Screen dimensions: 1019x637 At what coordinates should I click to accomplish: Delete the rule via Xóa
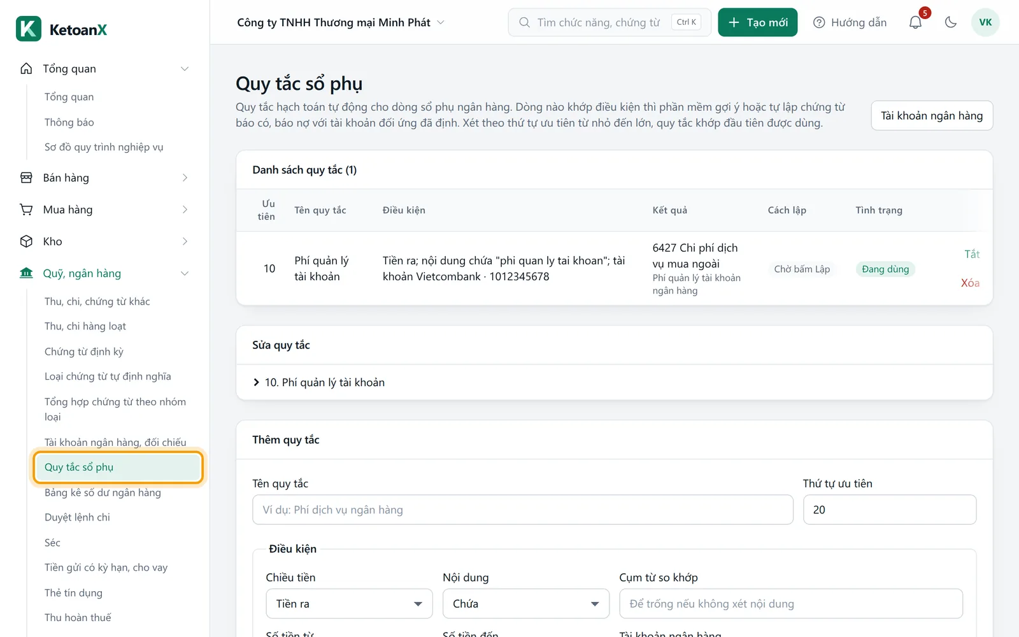970,283
